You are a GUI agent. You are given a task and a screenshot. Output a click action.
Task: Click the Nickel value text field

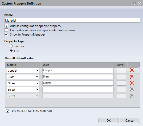pos(78,83)
